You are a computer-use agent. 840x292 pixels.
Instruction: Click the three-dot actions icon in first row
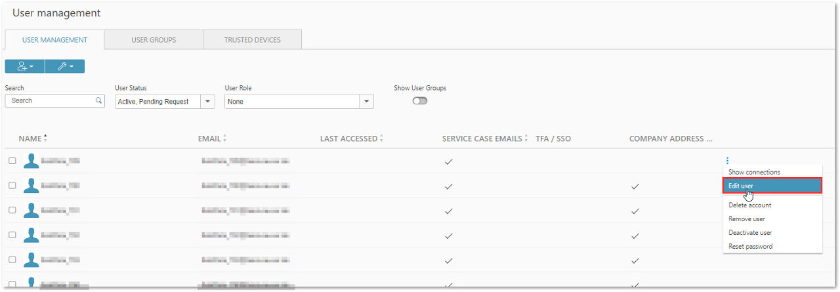coord(727,161)
